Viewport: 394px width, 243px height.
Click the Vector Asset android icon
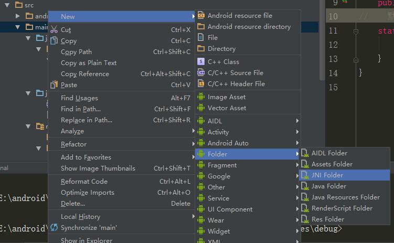point(201,108)
